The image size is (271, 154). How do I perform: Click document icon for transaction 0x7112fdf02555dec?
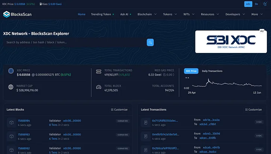point(146,122)
